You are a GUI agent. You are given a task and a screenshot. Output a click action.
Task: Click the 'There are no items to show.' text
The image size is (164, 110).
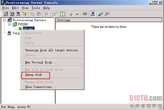pos(109,27)
